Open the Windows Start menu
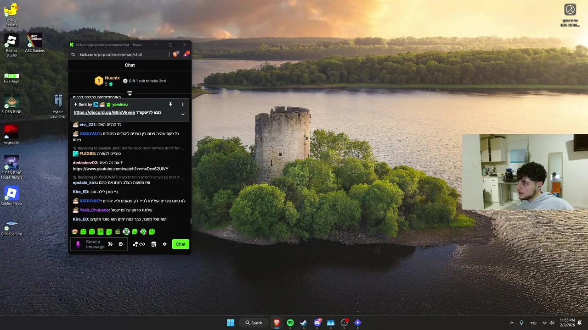Image resolution: width=588 pixels, height=330 pixels. [231, 323]
